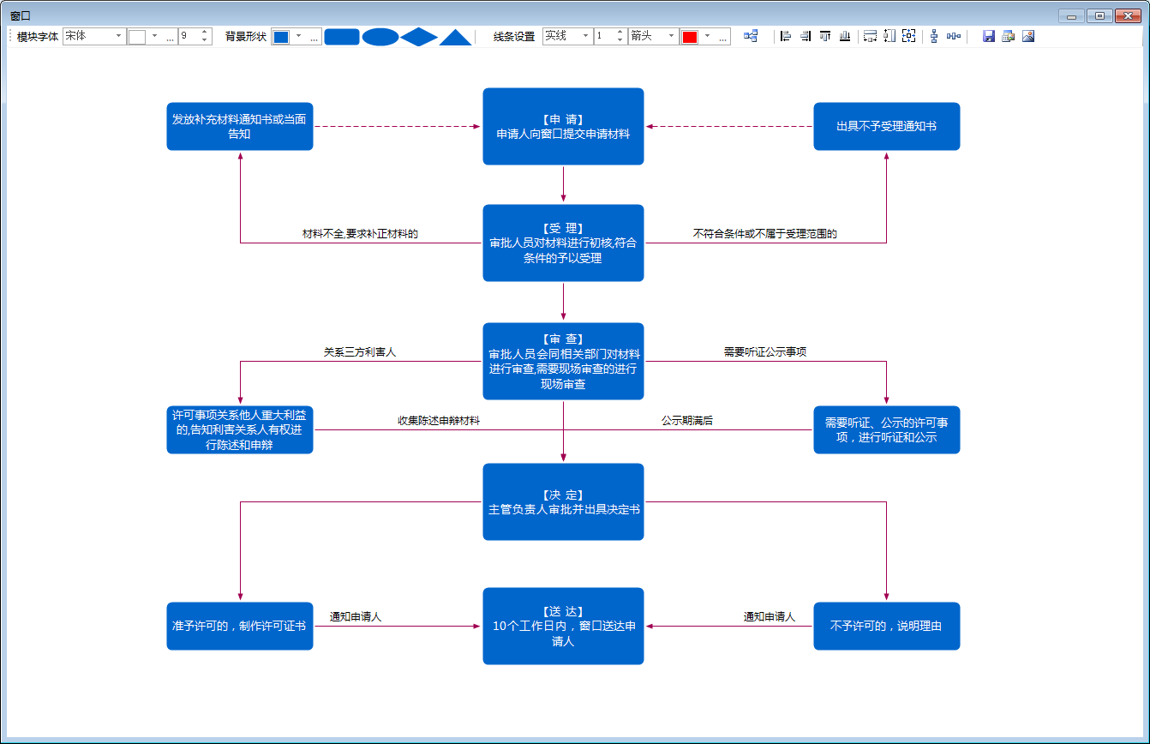
Task: Minimize the 窗口 window
Action: [1071, 15]
